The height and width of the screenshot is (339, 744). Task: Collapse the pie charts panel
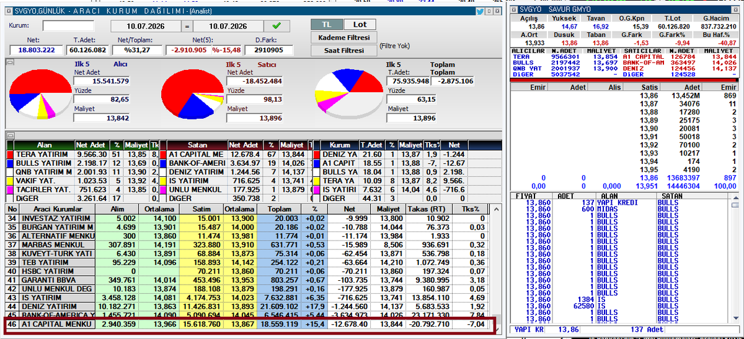pyautogui.click(x=9, y=62)
